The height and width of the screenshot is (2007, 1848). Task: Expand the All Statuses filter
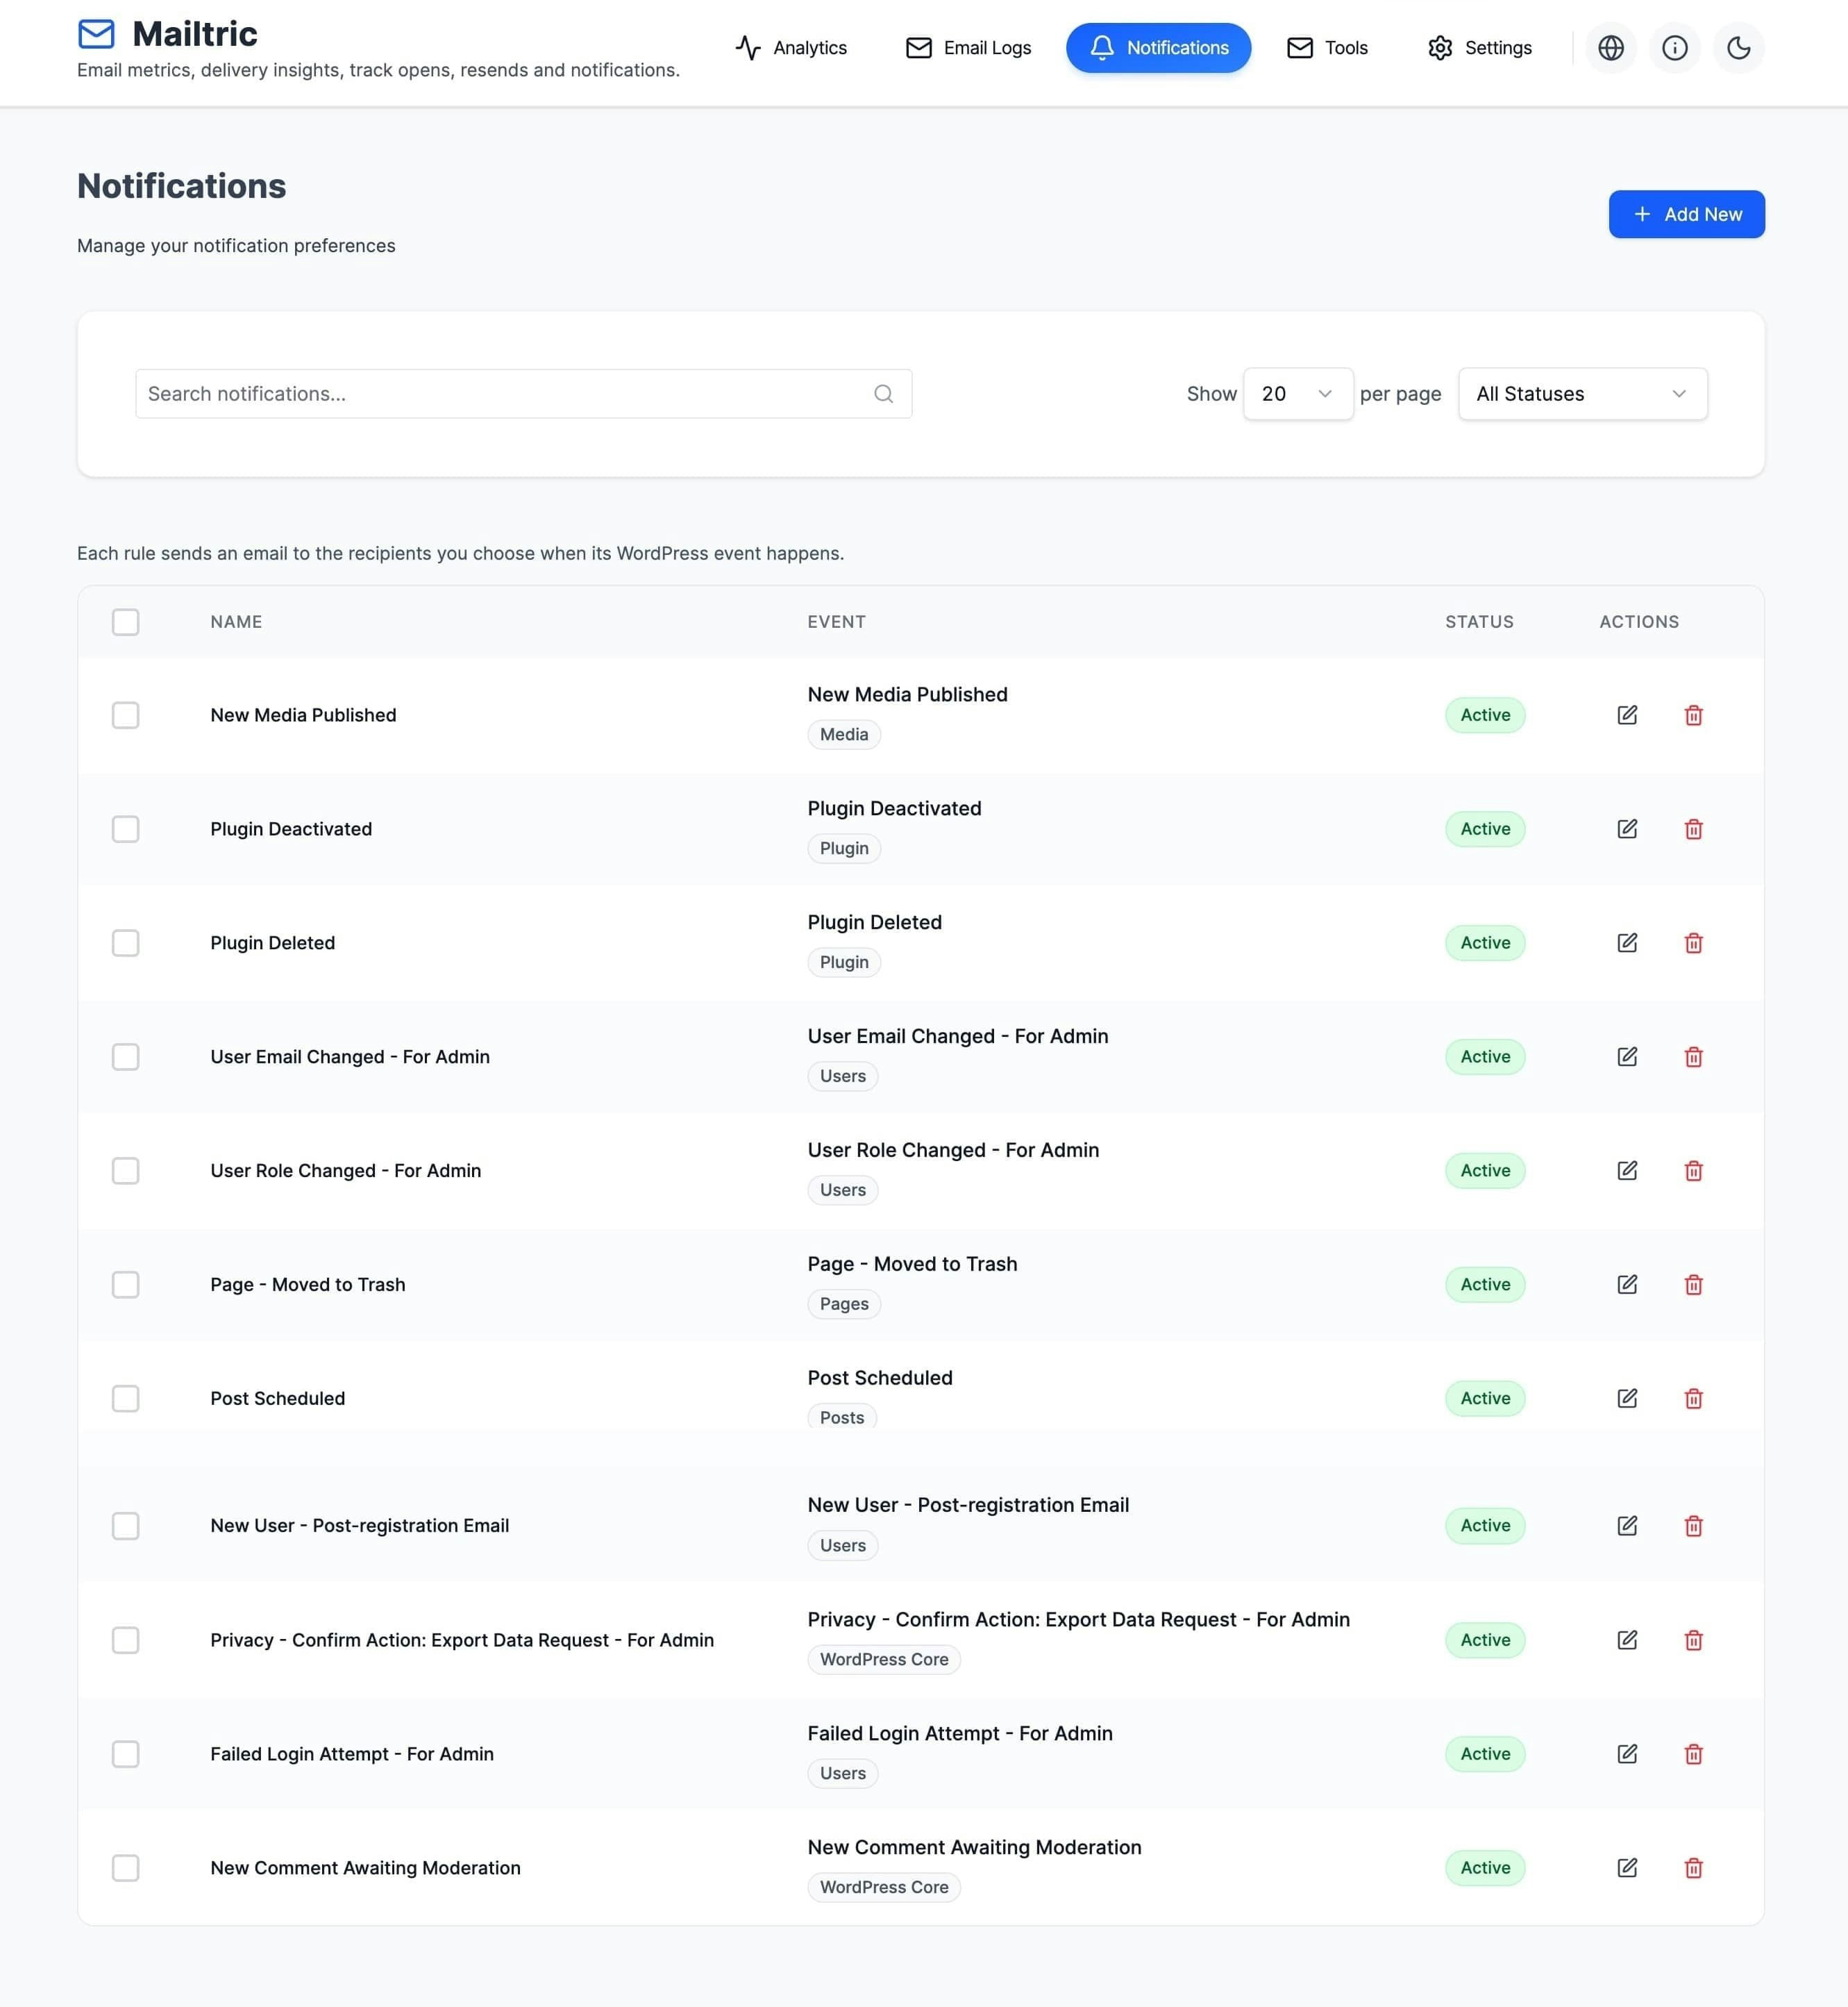click(1582, 394)
